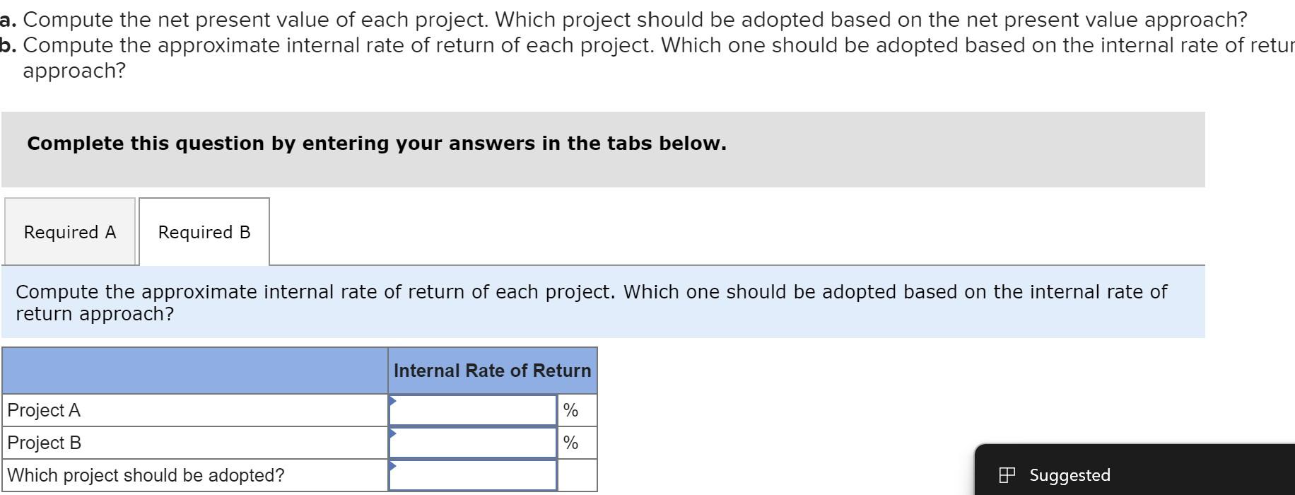Switch to the Required A tab
1295x495 pixels.
click(x=69, y=232)
